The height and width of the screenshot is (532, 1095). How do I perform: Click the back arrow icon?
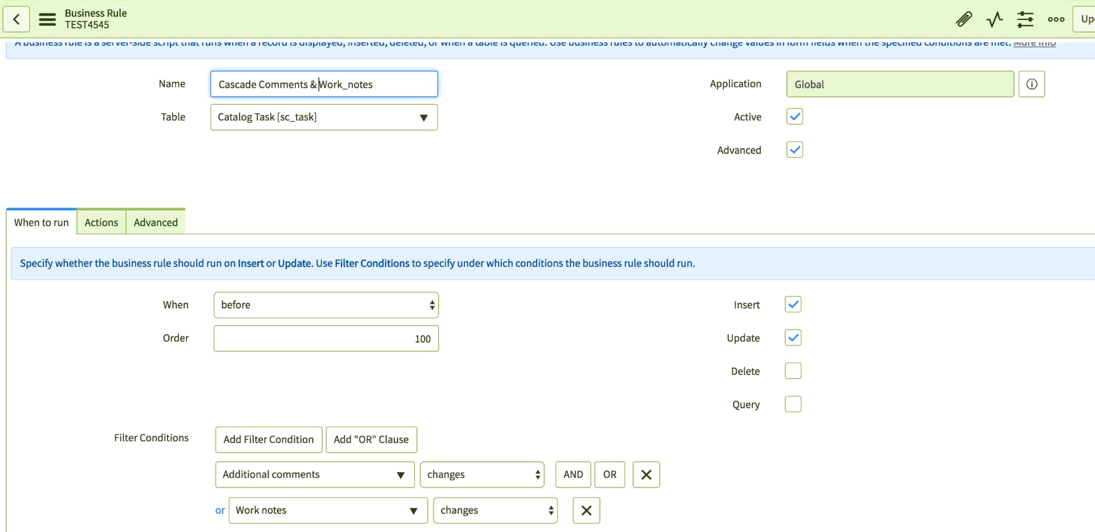pyautogui.click(x=17, y=19)
